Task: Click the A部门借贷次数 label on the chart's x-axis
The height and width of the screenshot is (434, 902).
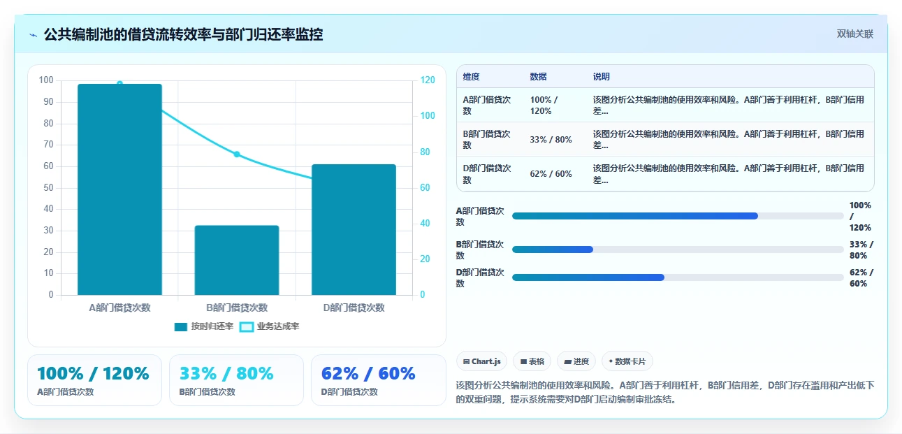Action: (119, 308)
